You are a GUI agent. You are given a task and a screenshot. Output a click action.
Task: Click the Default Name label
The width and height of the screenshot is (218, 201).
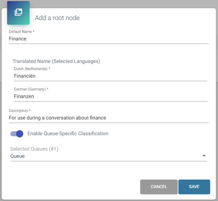tap(24, 32)
